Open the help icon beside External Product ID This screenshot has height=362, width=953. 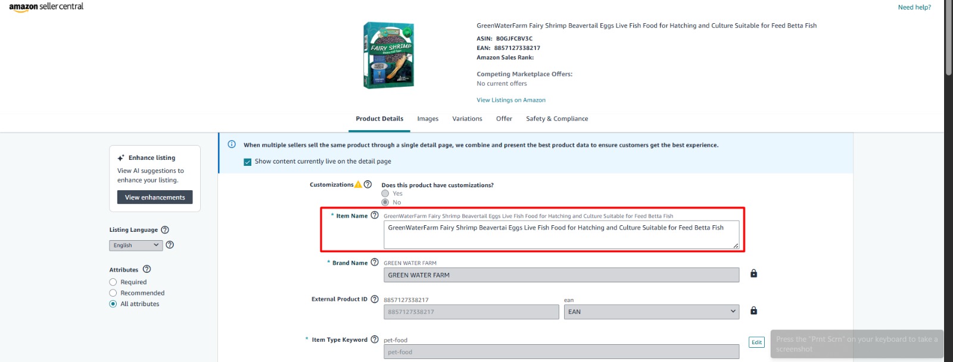click(375, 299)
